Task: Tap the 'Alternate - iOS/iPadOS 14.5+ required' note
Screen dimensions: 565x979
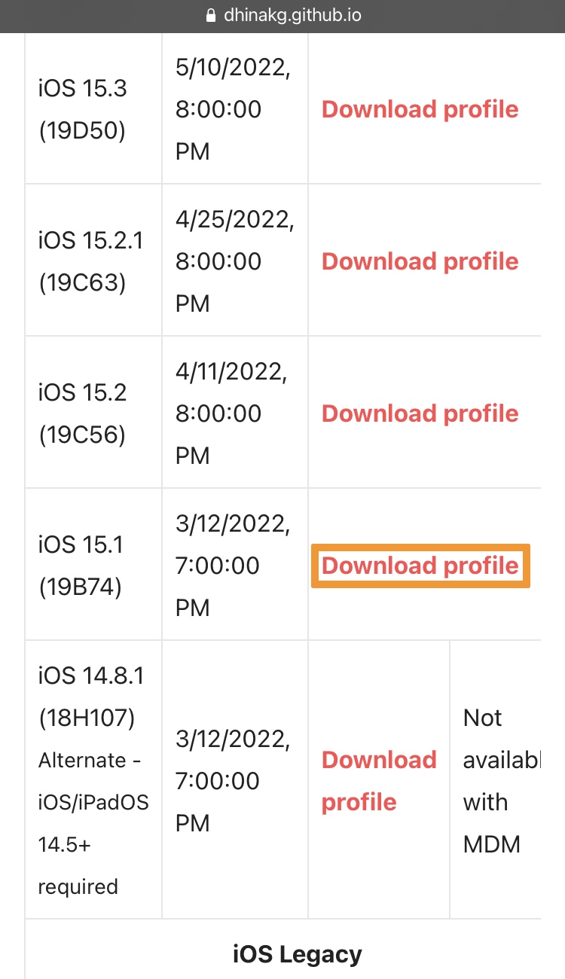Action: tap(93, 823)
